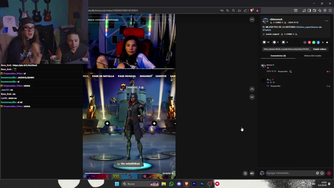Select the TikTok link URL text field
The image size is (334, 188).
tap(287, 49)
